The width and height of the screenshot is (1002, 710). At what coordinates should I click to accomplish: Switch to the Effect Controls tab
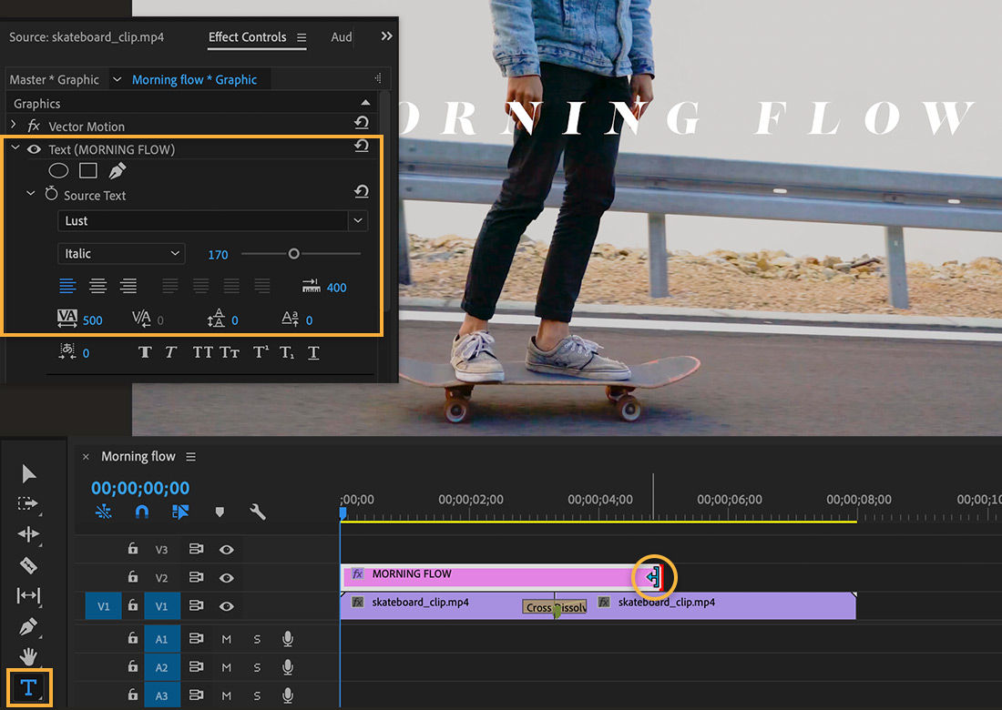247,37
